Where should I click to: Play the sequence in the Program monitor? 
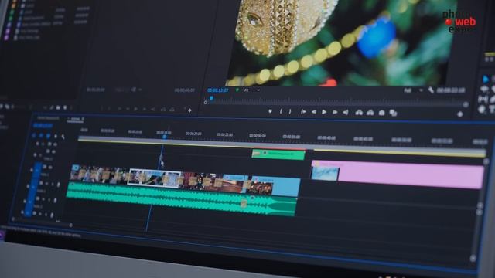(x=324, y=112)
